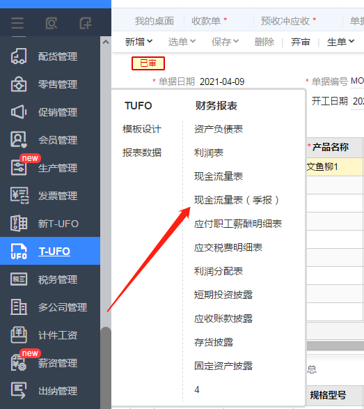Expand the 新增 dropdown
Screen dimensions: 364x409
139,42
